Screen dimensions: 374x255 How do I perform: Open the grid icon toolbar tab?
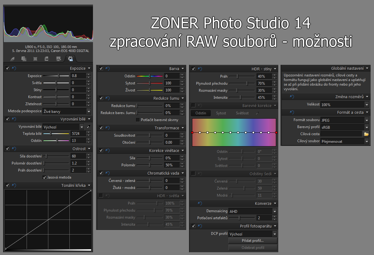[x=35, y=59]
